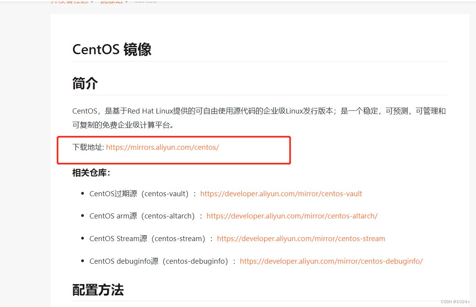The width and height of the screenshot is (476, 307).
Task: Click the '配置方法' section heading
Action: coord(98,289)
